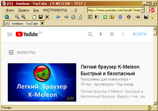Click the web search globe icon
The width and height of the screenshot is (158, 111).
(x=7, y=17)
